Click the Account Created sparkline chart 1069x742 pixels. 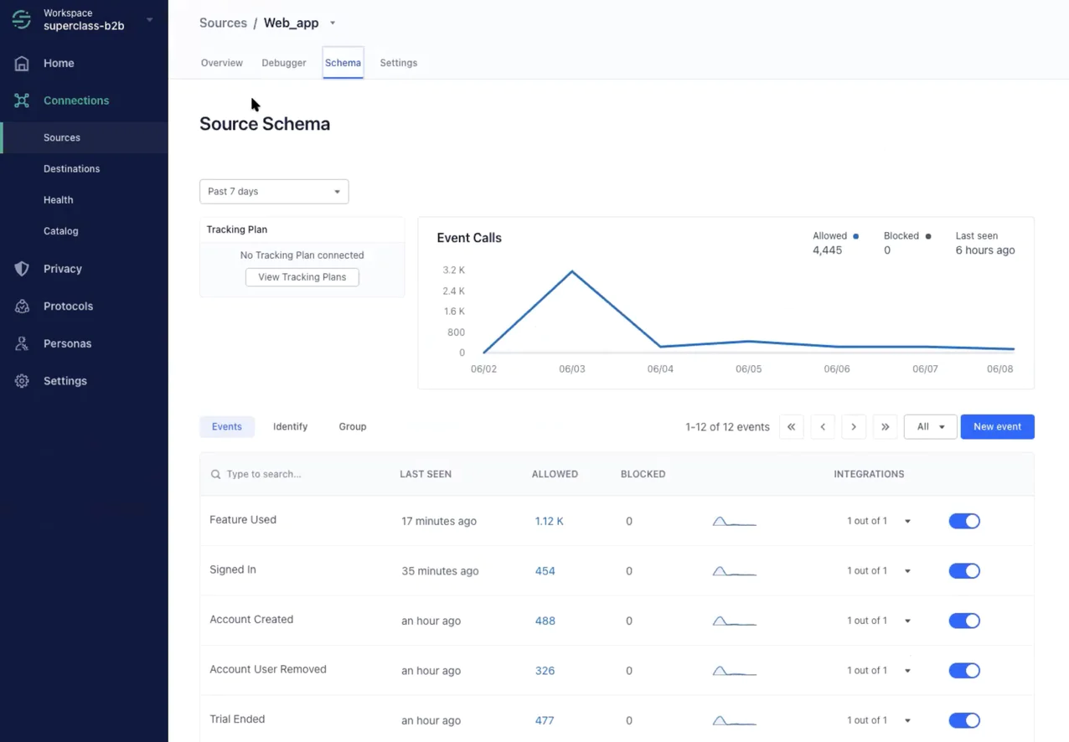coord(734,621)
